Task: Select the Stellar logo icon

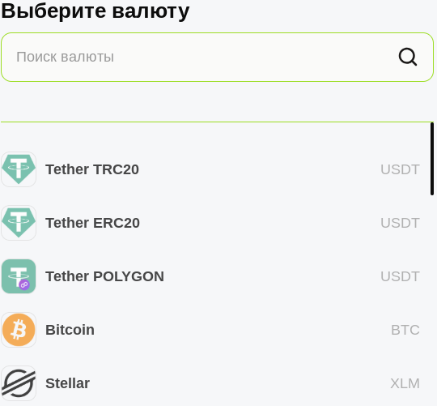Action: click(x=19, y=383)
